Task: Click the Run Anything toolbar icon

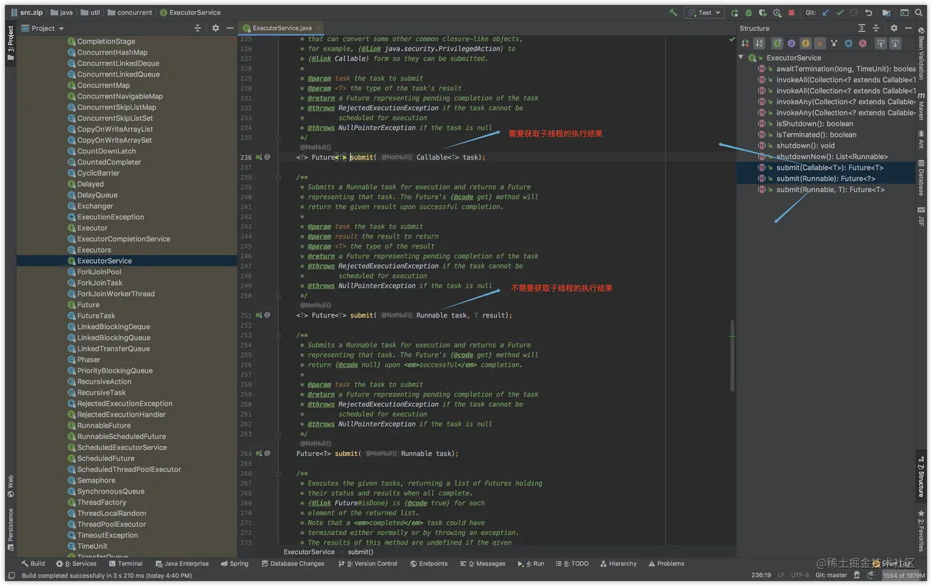Action: tap(904, 12)
